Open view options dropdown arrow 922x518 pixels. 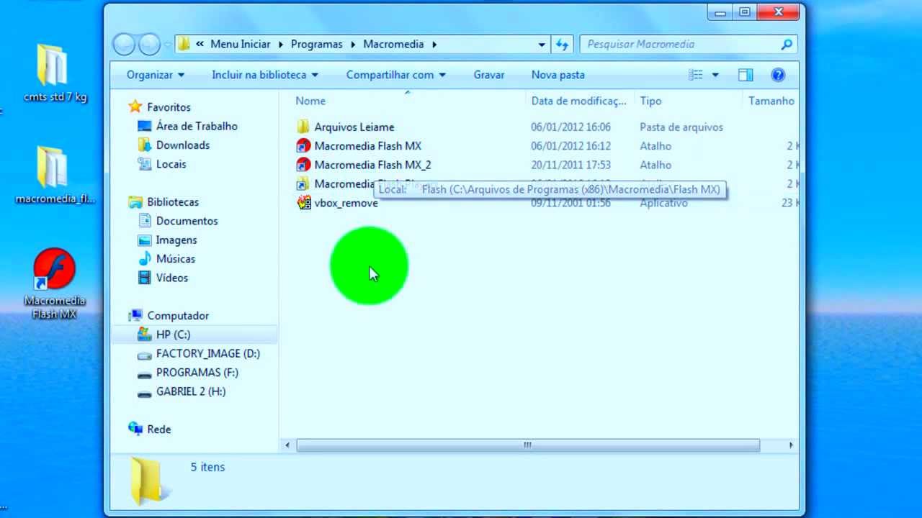click(715, 75)
